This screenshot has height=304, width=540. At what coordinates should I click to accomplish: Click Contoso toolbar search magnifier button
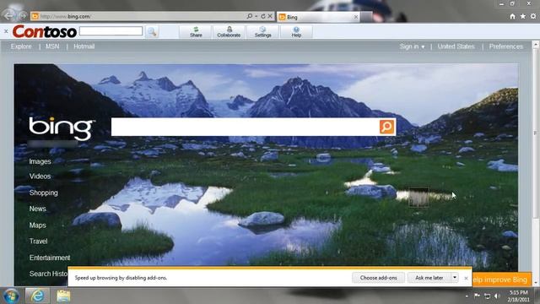[152, 32]
